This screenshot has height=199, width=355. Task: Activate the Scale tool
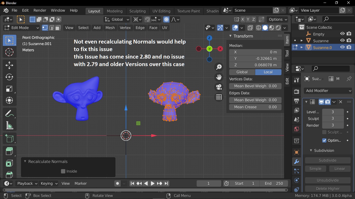click(x=9, y=89)
